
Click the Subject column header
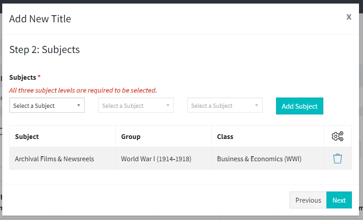click(27, 137)
